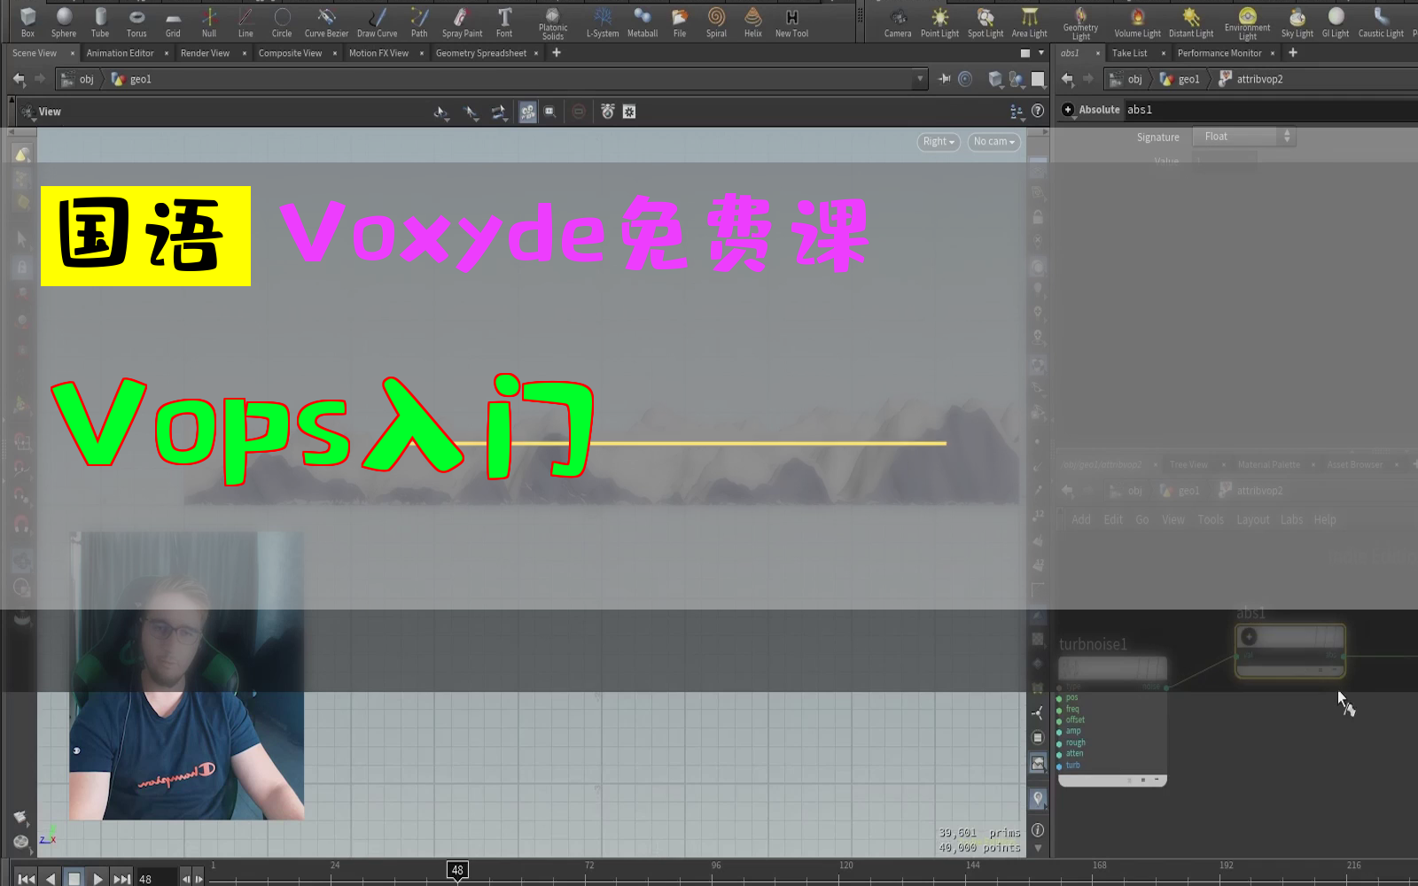Close the Render View tab
1418x886 pixels.
245,53
